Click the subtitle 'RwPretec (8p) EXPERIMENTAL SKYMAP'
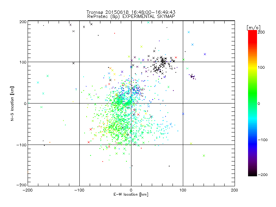 pos(131,17)
